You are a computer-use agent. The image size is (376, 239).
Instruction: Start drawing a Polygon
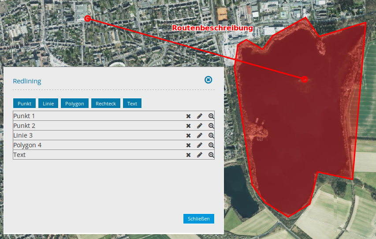[x=74, y=104]
